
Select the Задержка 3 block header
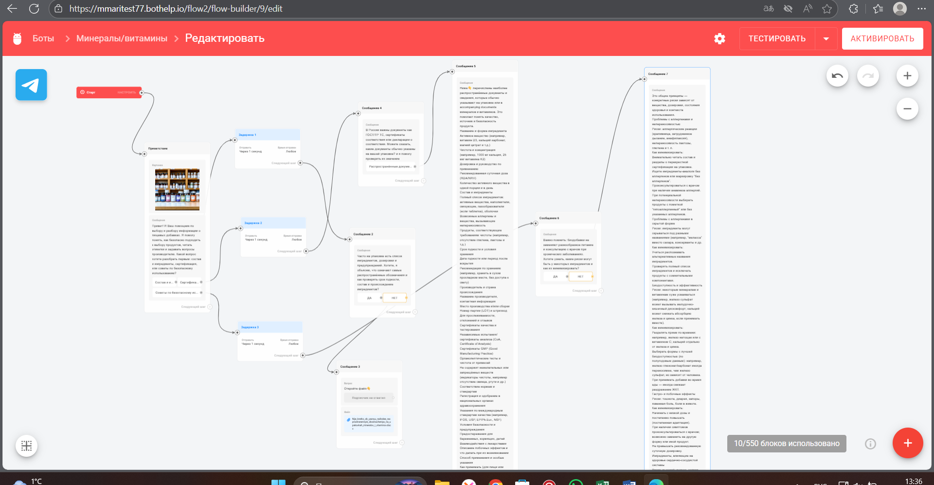270,327
